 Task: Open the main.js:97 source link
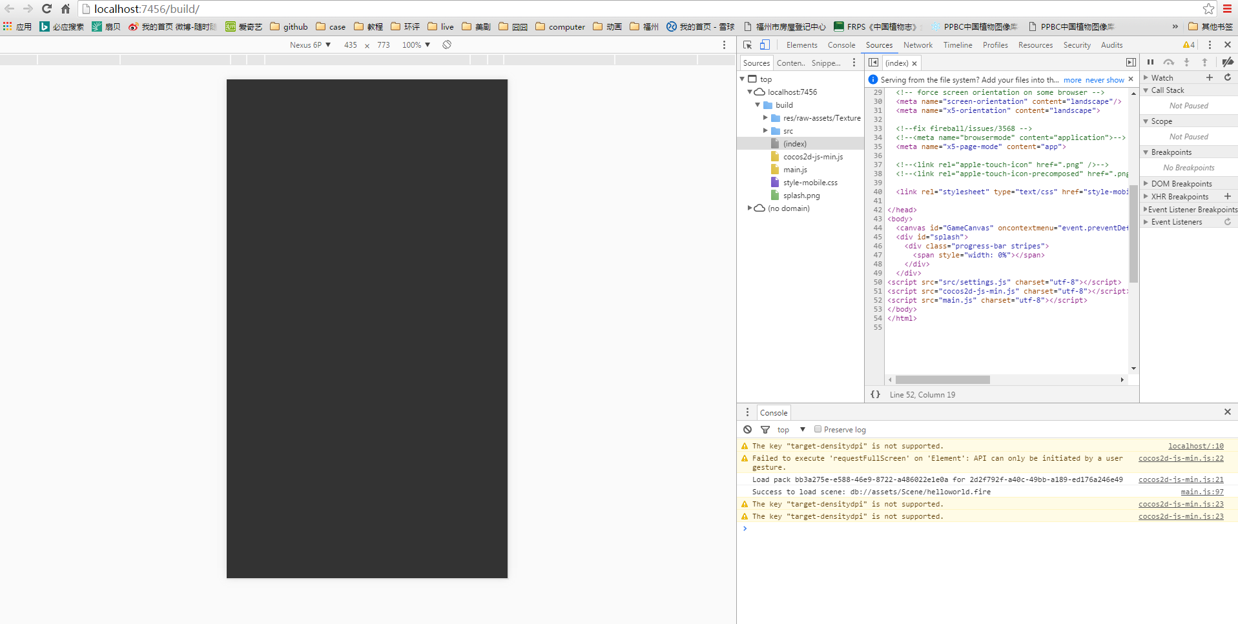(1202, 492)
